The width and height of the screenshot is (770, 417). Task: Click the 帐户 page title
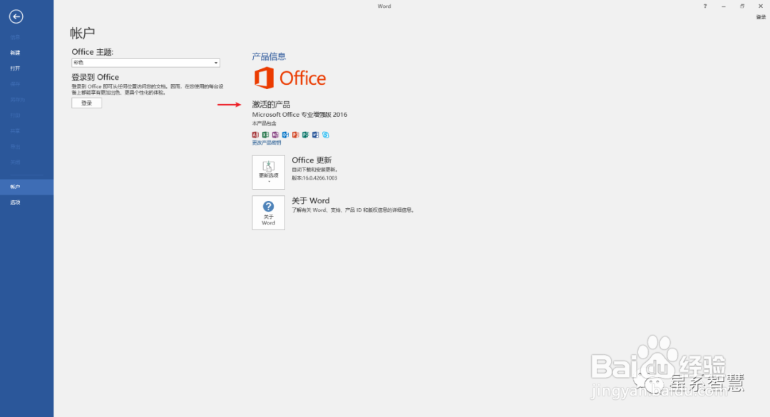click(83, 33)
